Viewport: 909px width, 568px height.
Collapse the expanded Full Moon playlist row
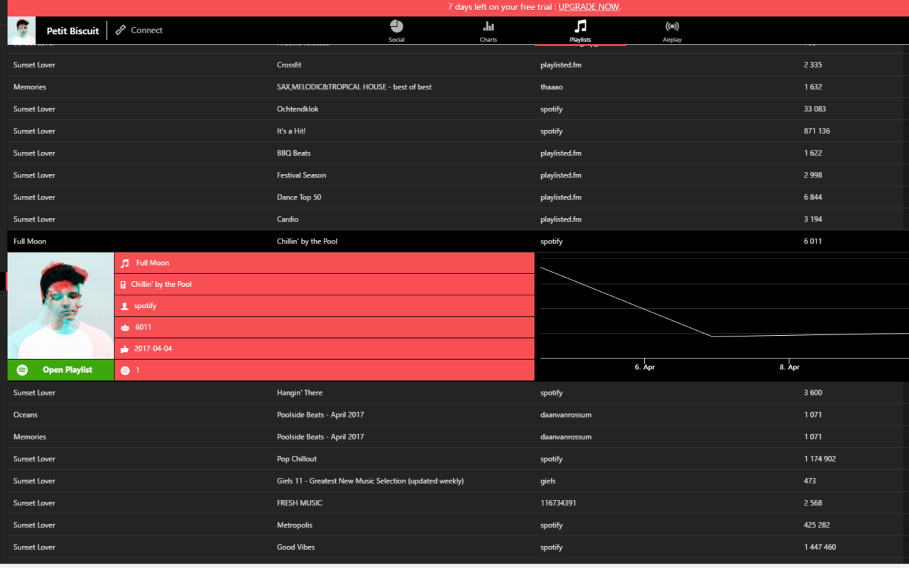[458, 241]
